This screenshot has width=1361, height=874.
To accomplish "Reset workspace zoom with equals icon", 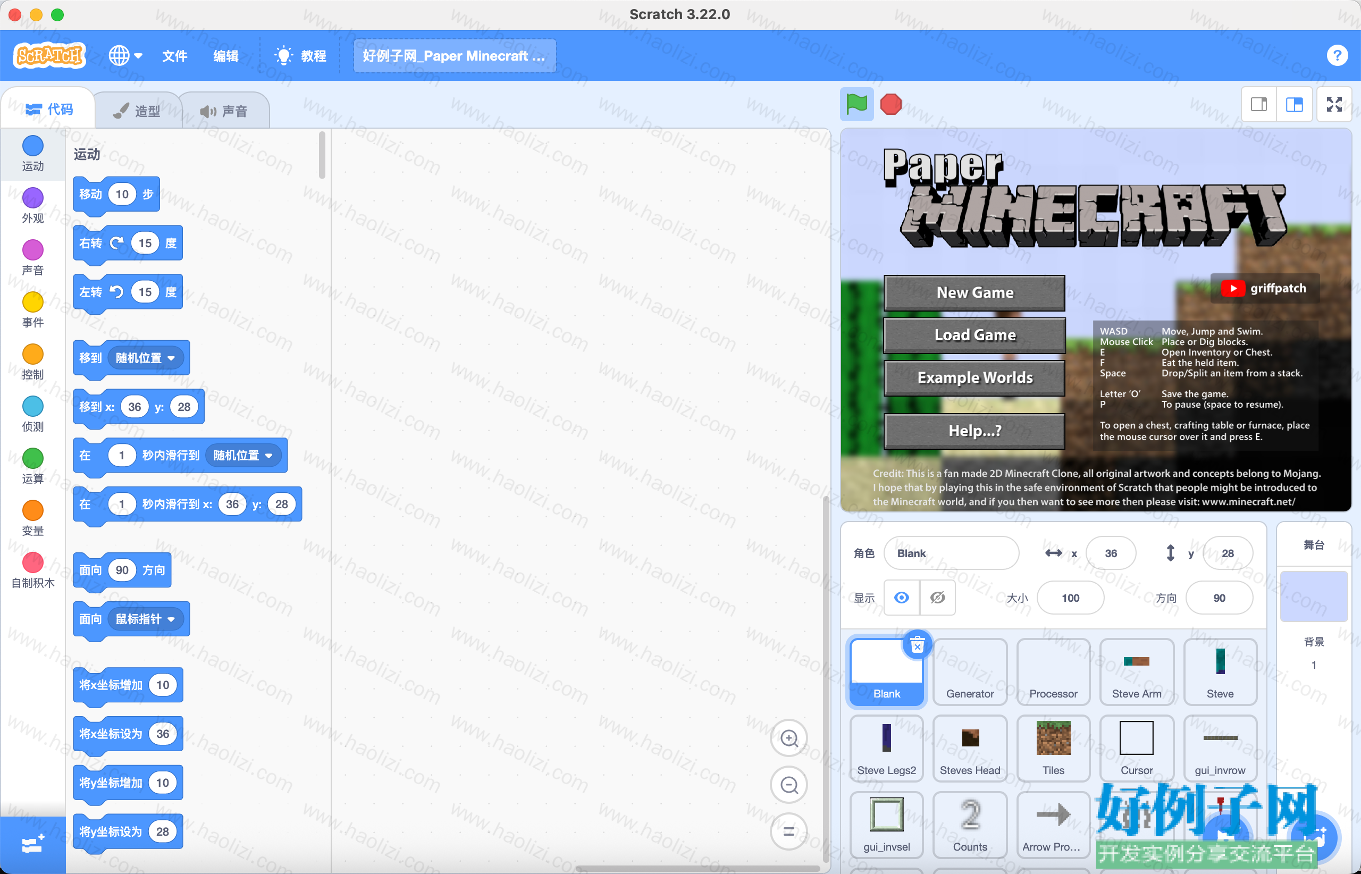I will (789, 831).
